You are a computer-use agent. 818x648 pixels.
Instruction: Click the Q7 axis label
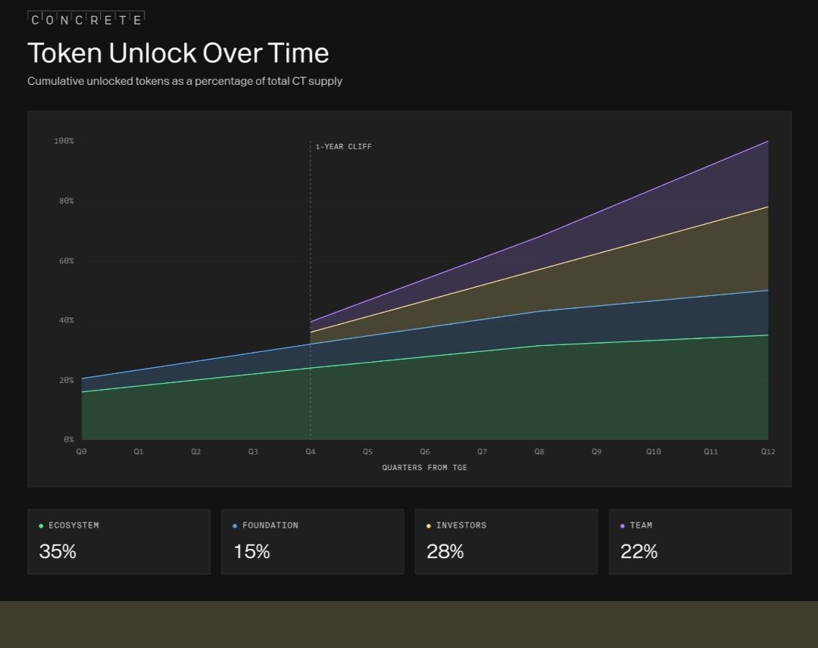[x=482, y=451]
